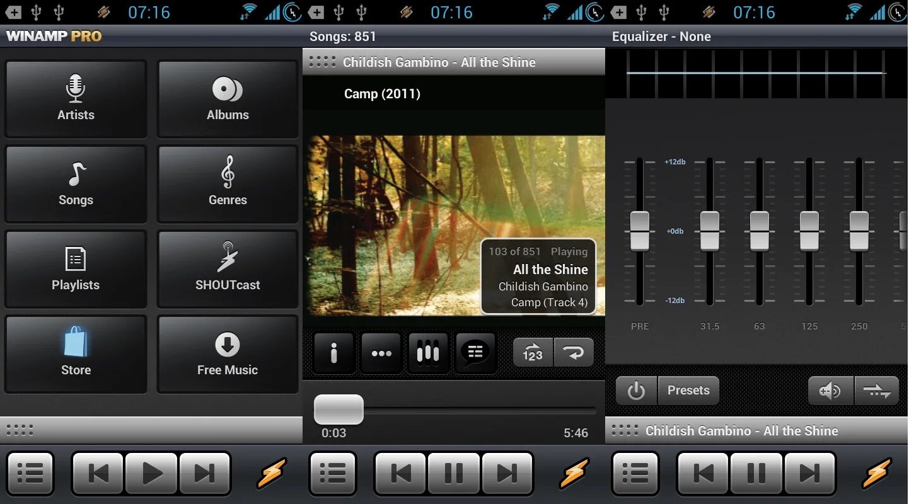The height and width of the screenshot is (504, 909).
Task: Click the 'Camp (2011)' album title
Action: pos(382,94)
